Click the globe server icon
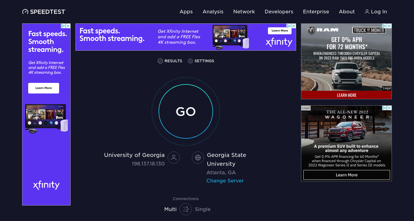The width and height of the screenshot is (414, 221). (x=198, y=158)
